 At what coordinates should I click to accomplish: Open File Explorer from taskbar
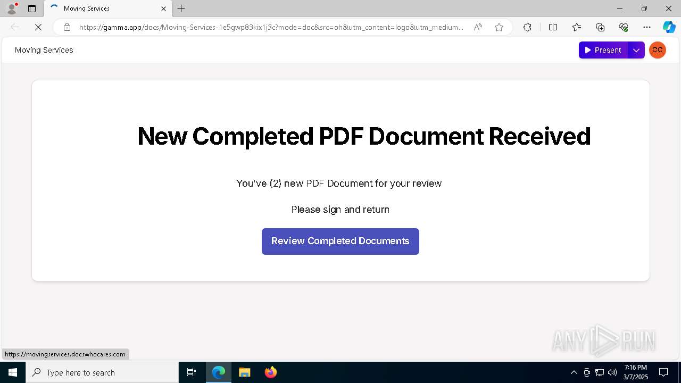pyautogui.click(x=244, y=372)
